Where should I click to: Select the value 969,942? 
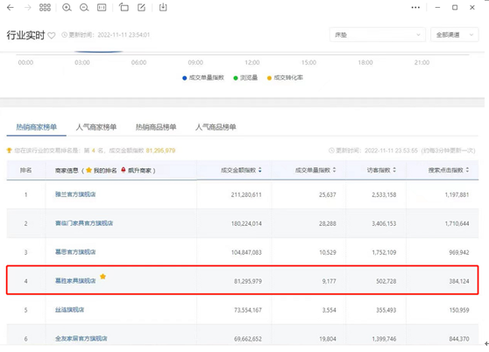tap(459, 252)
